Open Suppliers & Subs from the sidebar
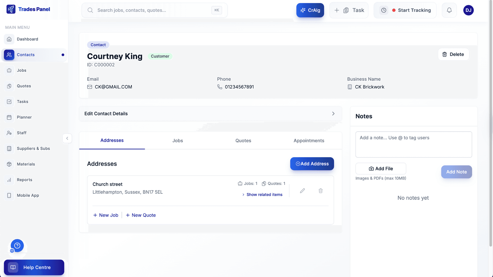 coord(33,149)
